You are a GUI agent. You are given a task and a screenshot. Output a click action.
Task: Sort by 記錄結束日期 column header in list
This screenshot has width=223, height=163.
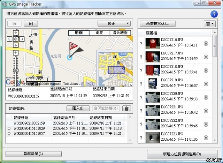pyautogui.click(x=107, y=118)
